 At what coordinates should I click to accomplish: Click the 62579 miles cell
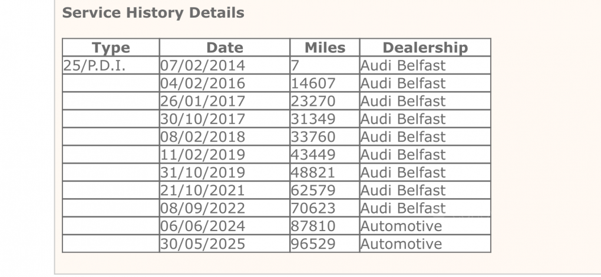pos(325,190)
